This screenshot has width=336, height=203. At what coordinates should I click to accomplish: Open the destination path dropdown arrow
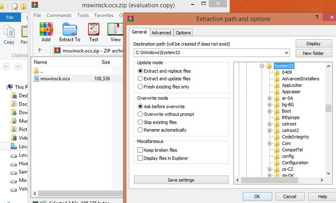point(286,52)
